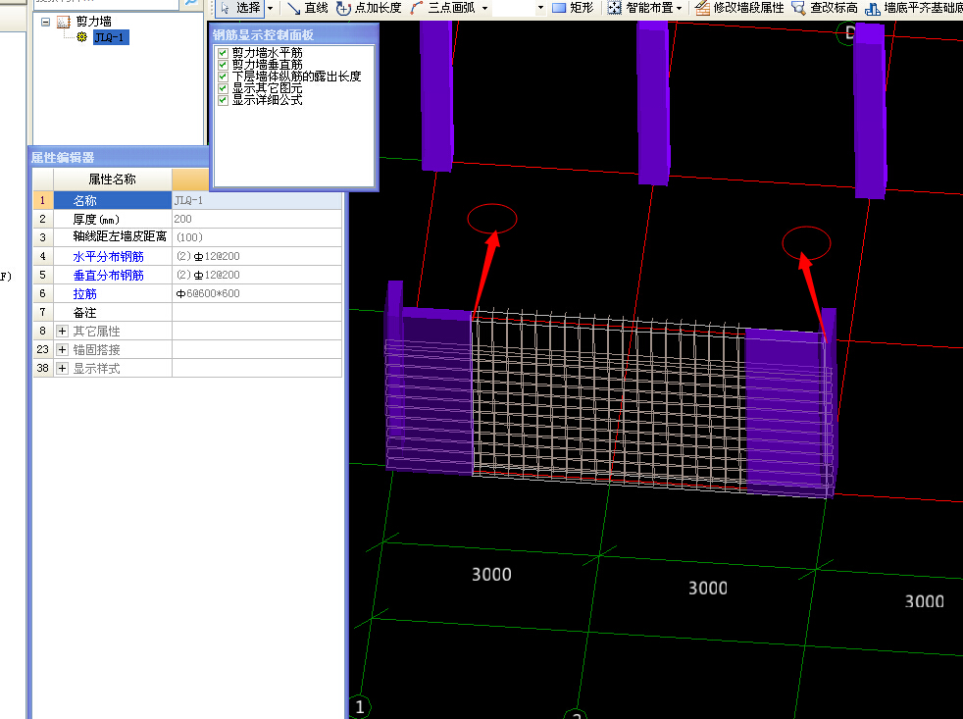Click the JLQ-1 name value cell
The width and height of the screenshot is (963, 719).
(x=257, y=200)
